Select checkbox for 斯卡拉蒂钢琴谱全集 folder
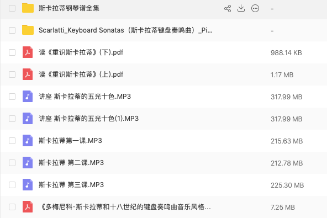327x218 pixels. click(x=12, y=8)
